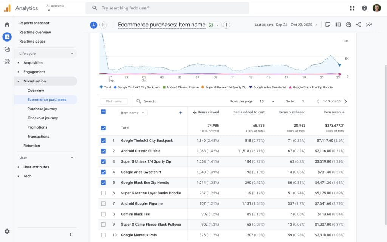Share this report using the share icon

pyautogui.click(x=358, y=24)
